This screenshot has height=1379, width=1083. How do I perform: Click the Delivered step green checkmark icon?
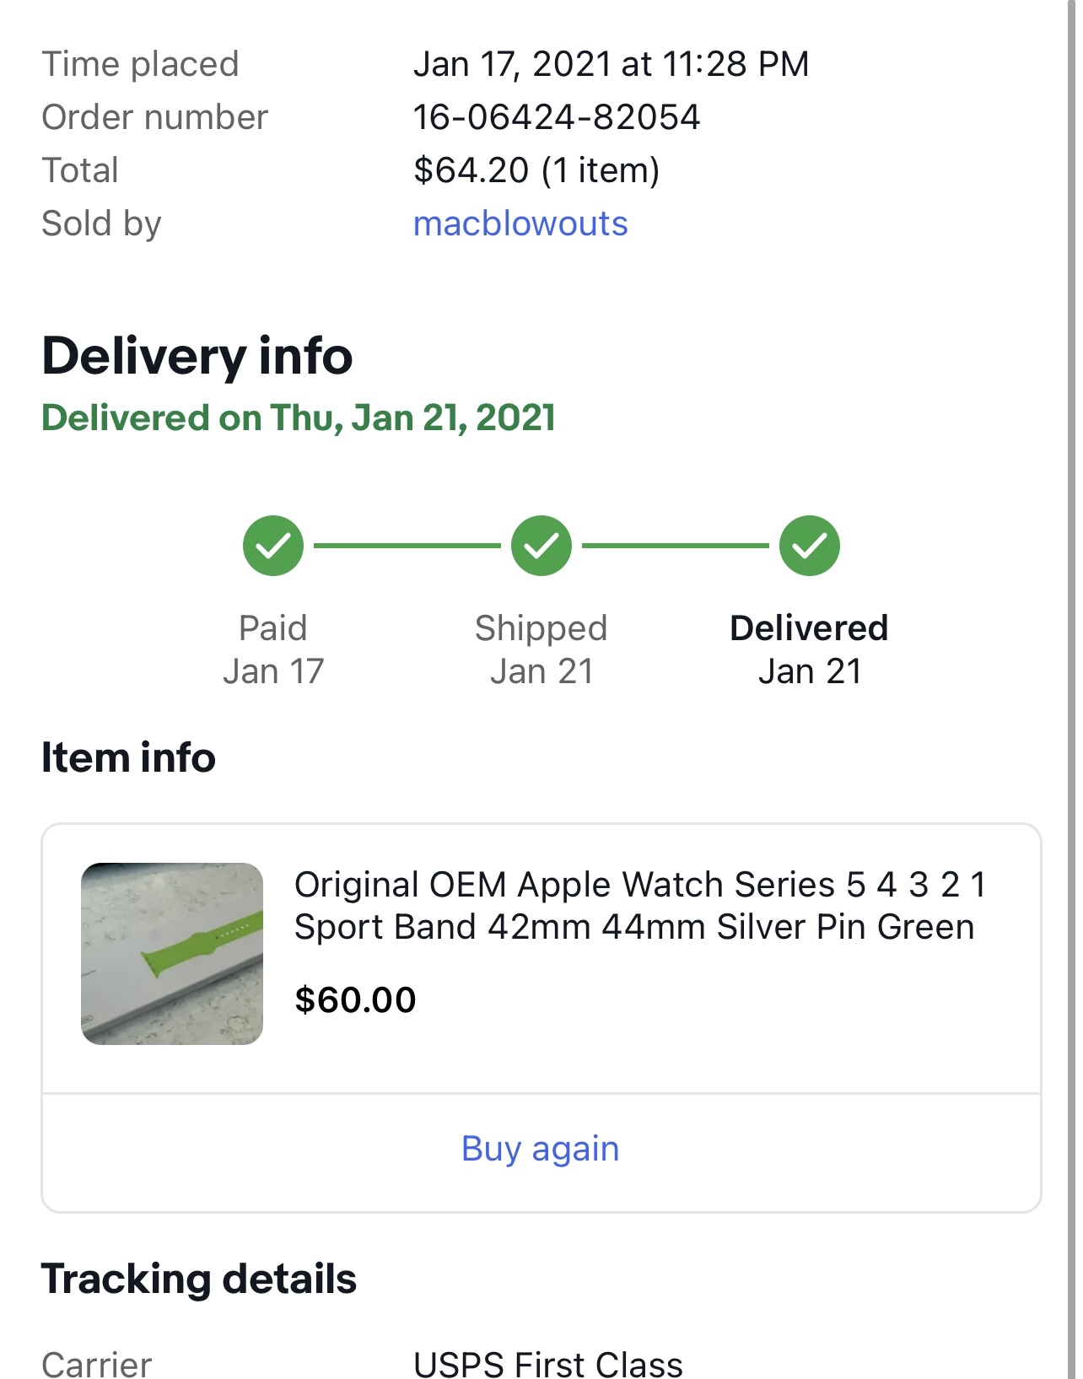click(810, 546)
